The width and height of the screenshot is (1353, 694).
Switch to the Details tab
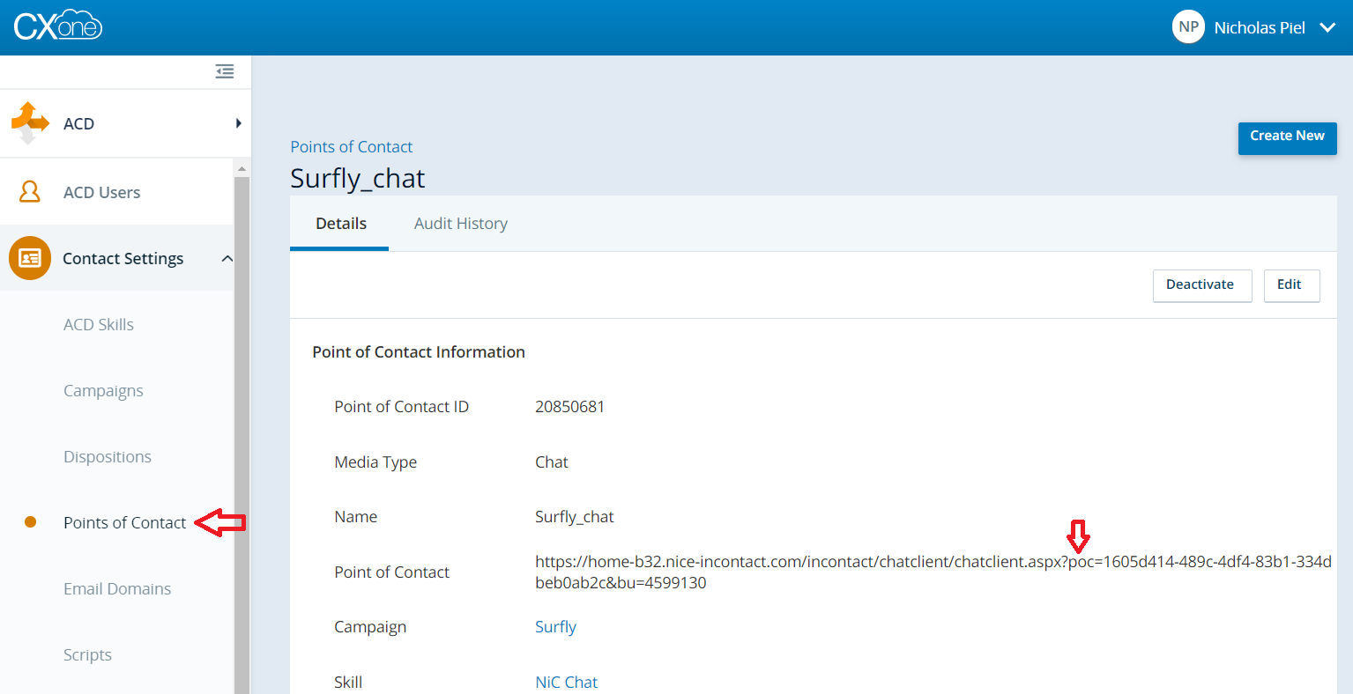click(340, 224)
